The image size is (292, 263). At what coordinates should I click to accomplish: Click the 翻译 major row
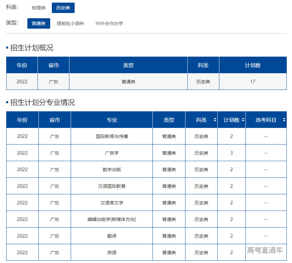coord(112,236)
